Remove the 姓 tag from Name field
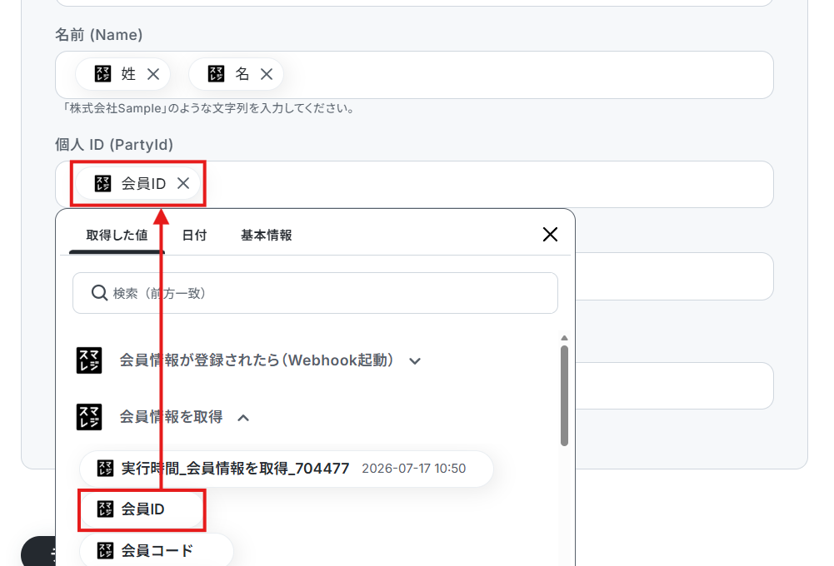The width and height of the screenshot is (834, 566). click(153, 74)
